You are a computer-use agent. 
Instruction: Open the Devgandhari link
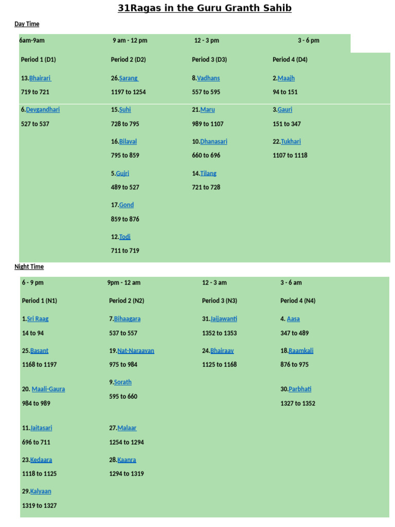43,110
